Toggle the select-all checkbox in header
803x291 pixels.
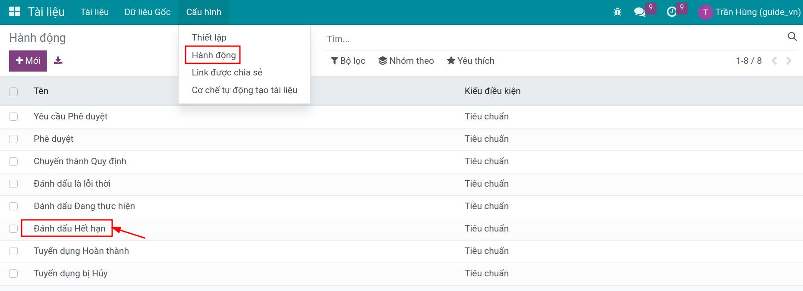tap(13, 91)
